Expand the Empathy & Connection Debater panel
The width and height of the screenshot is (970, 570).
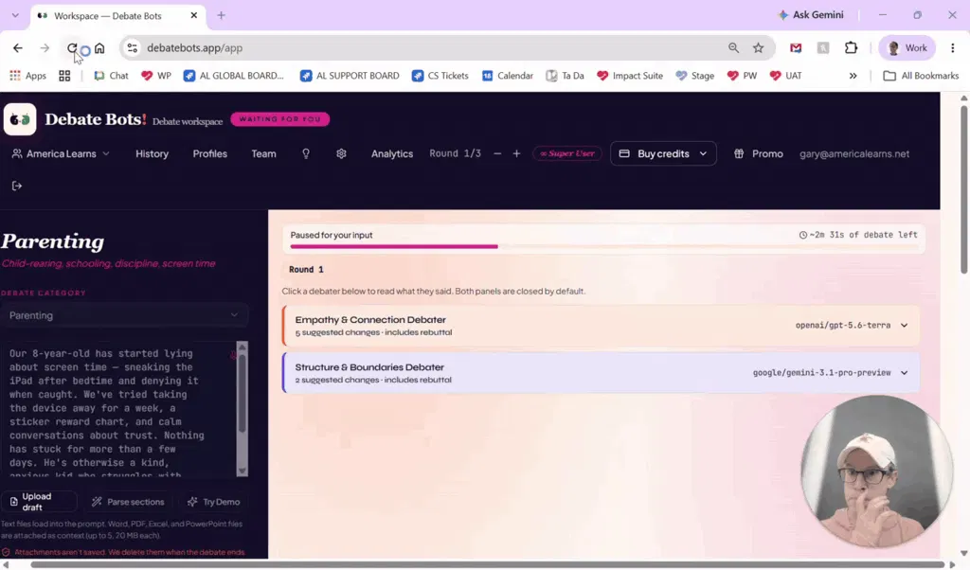[x=601, y=325]
